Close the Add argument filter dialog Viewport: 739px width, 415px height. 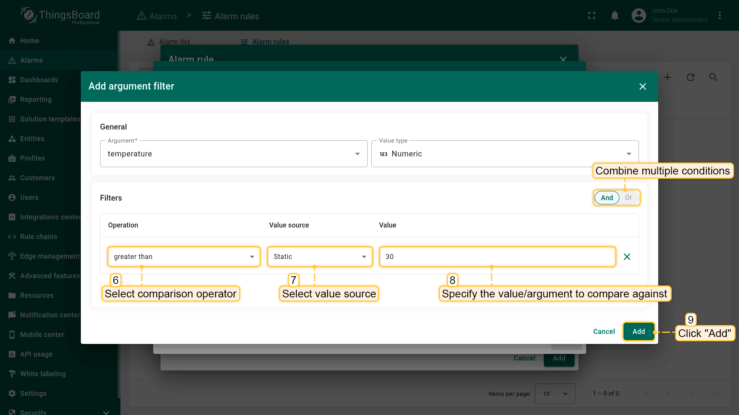point(642,86)
